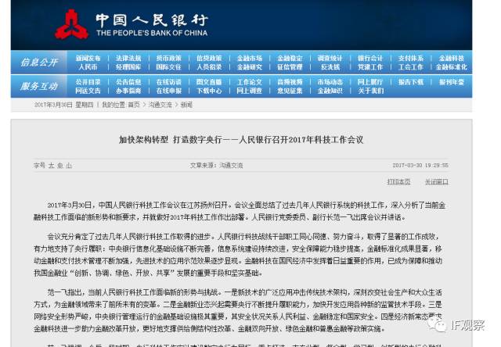This screenshot has height=347, width=501.
Task: Set font size to 大
Action: (x=51, y=166)
